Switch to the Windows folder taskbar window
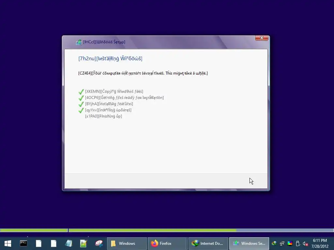 (x=127, y=243)
